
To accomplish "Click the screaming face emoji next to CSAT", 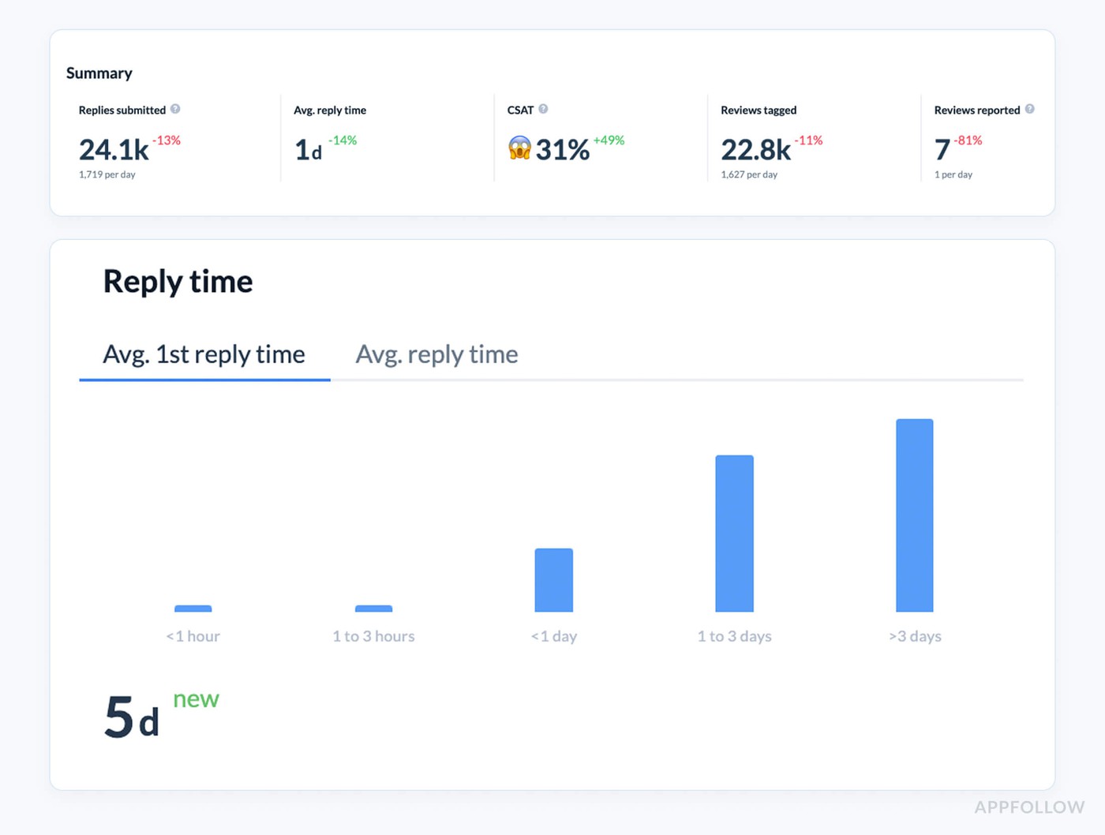I will pos(520,149).
